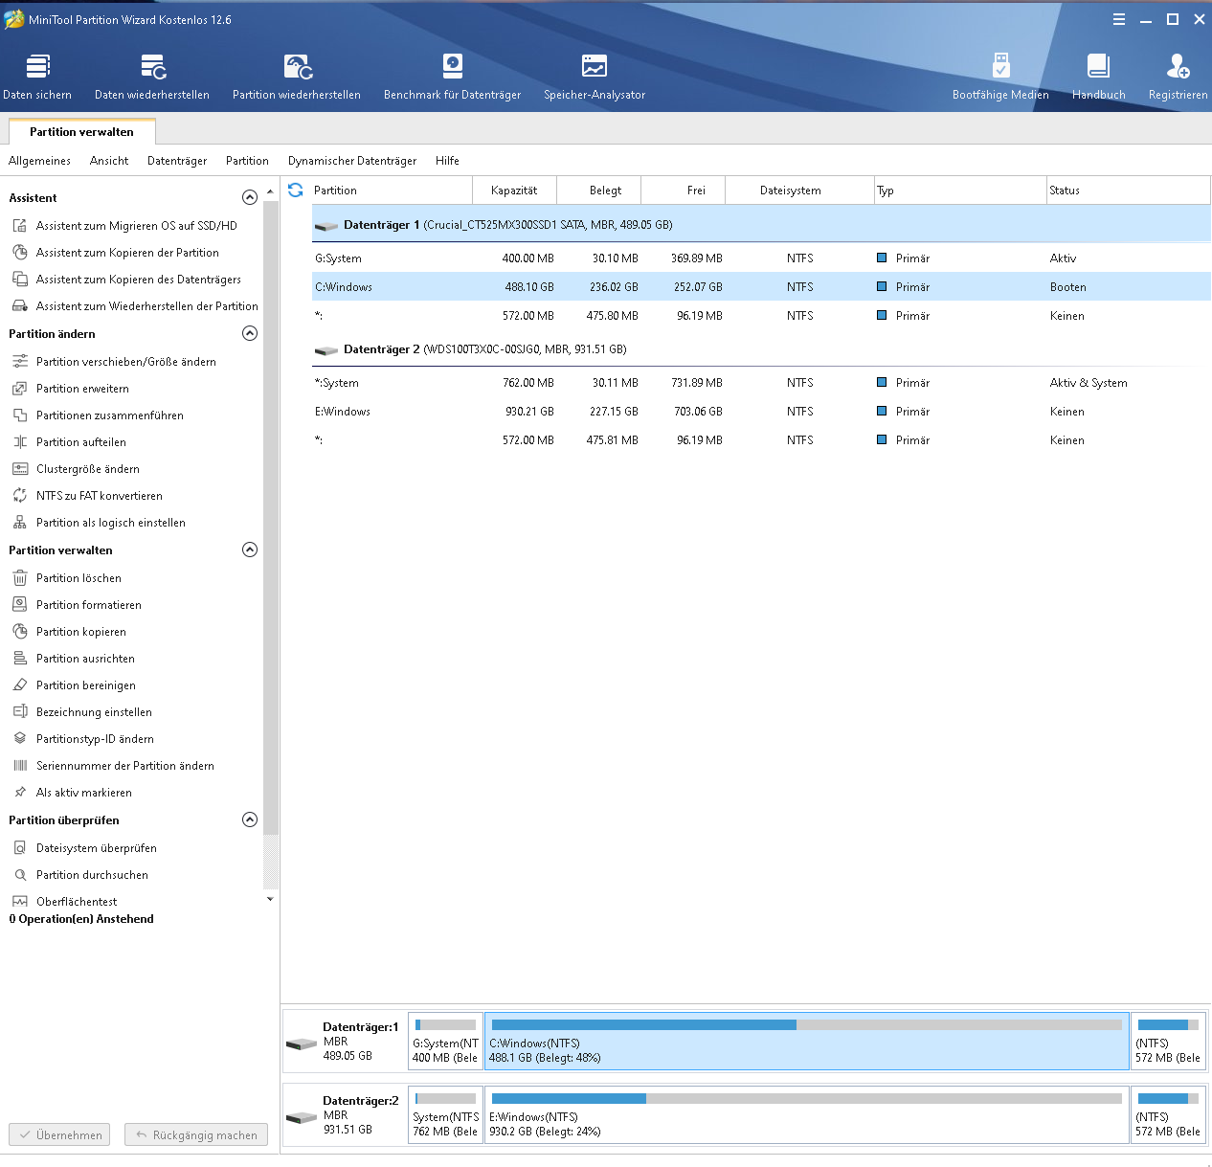Select System 762 MB block in disk map
The width and height of the screenshot is (1212, 1167).
(x=445, y=1115)
